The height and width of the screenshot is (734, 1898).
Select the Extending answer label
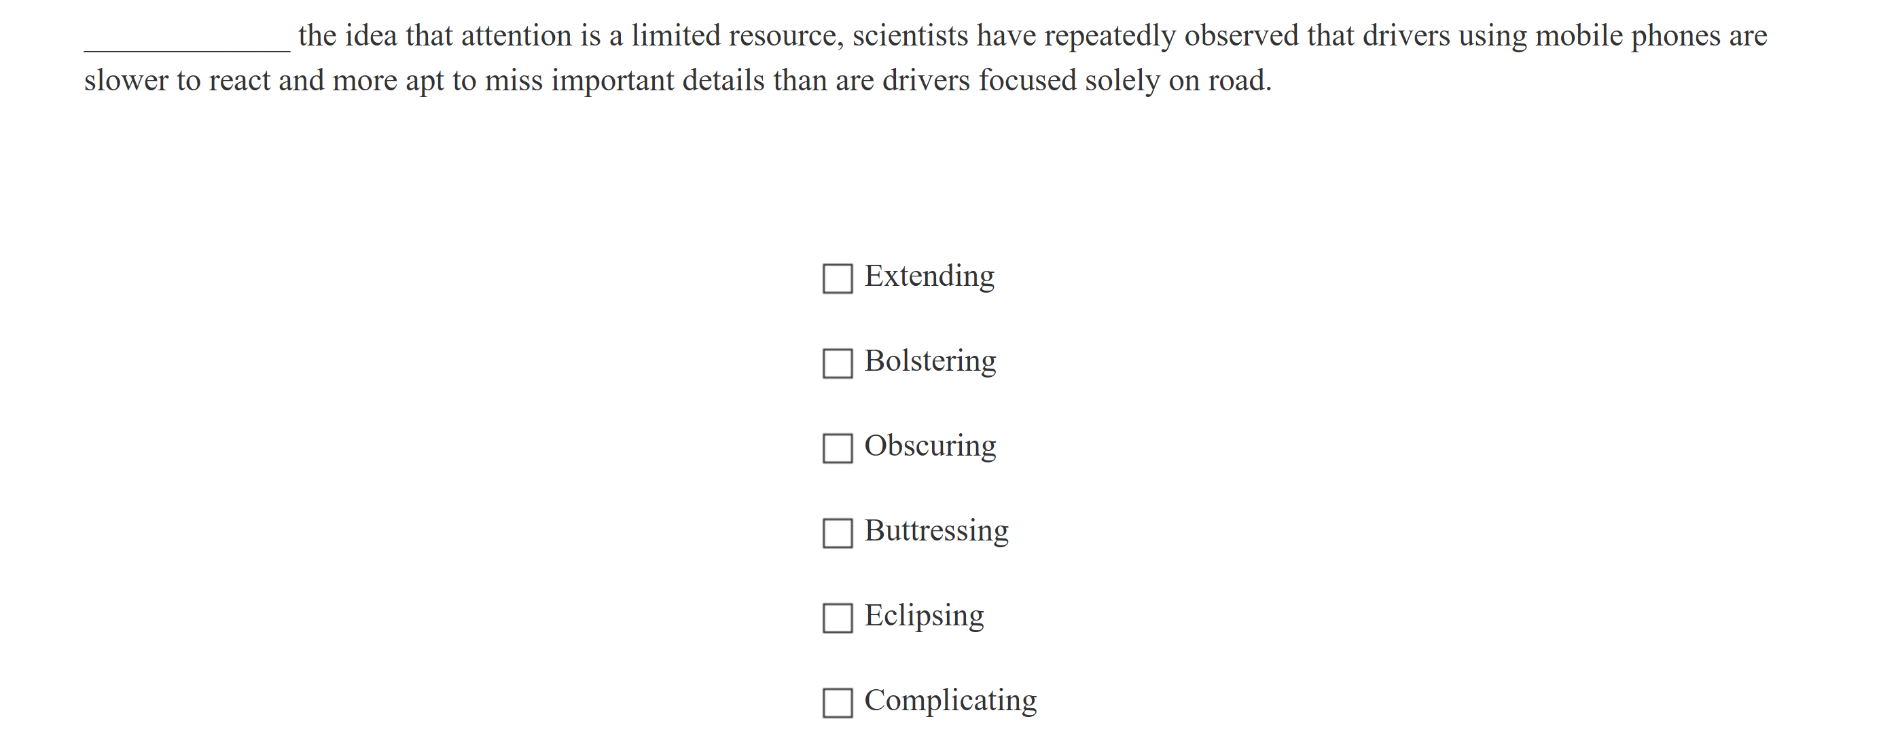929,276
